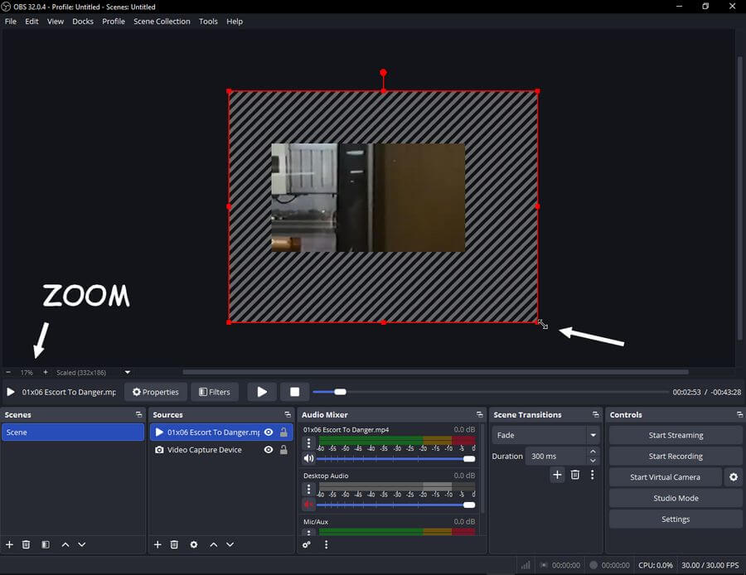The image size is (746, 575).
Task: Add a new source with the plus icon
Action: pos(157,544)
